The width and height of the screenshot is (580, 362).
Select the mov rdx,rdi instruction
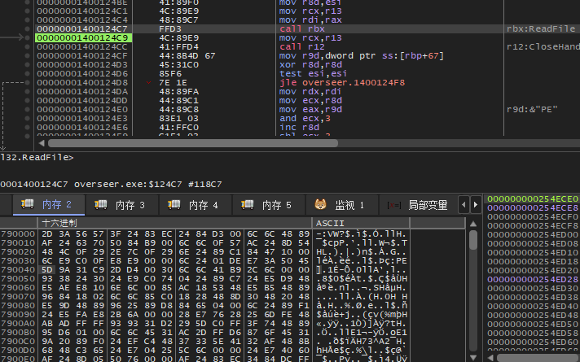point(310,91)
